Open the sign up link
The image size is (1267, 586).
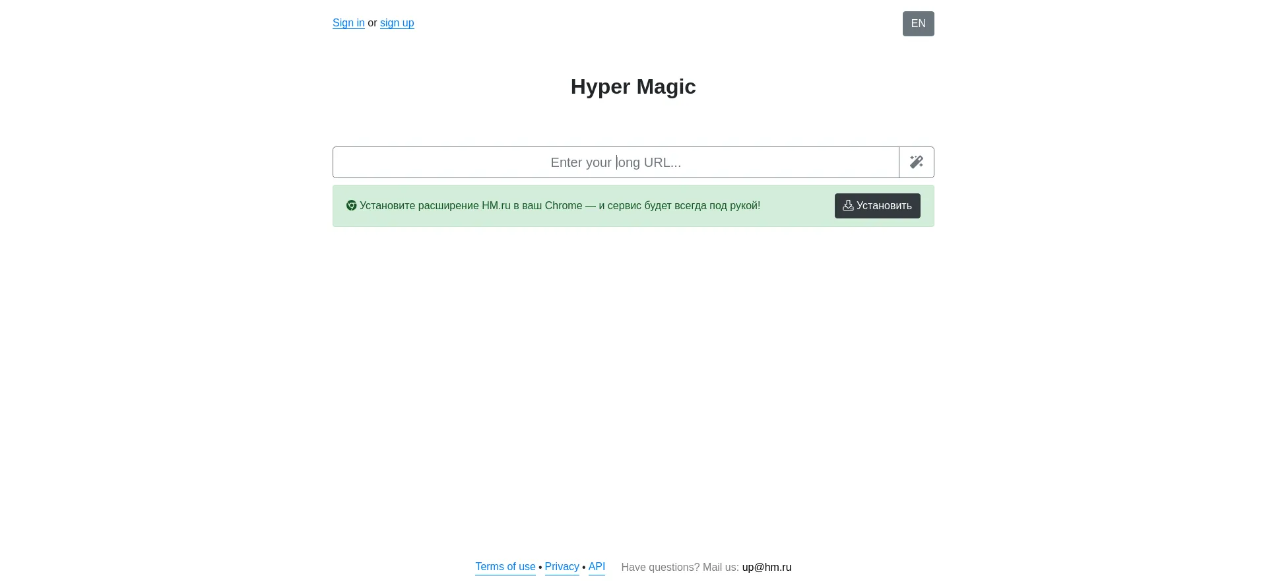[x=397, y=23]
